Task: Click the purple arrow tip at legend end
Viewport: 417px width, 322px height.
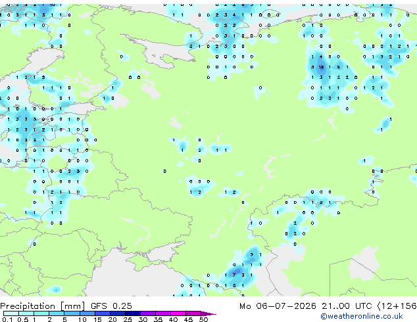Action: tap(208, 313)
